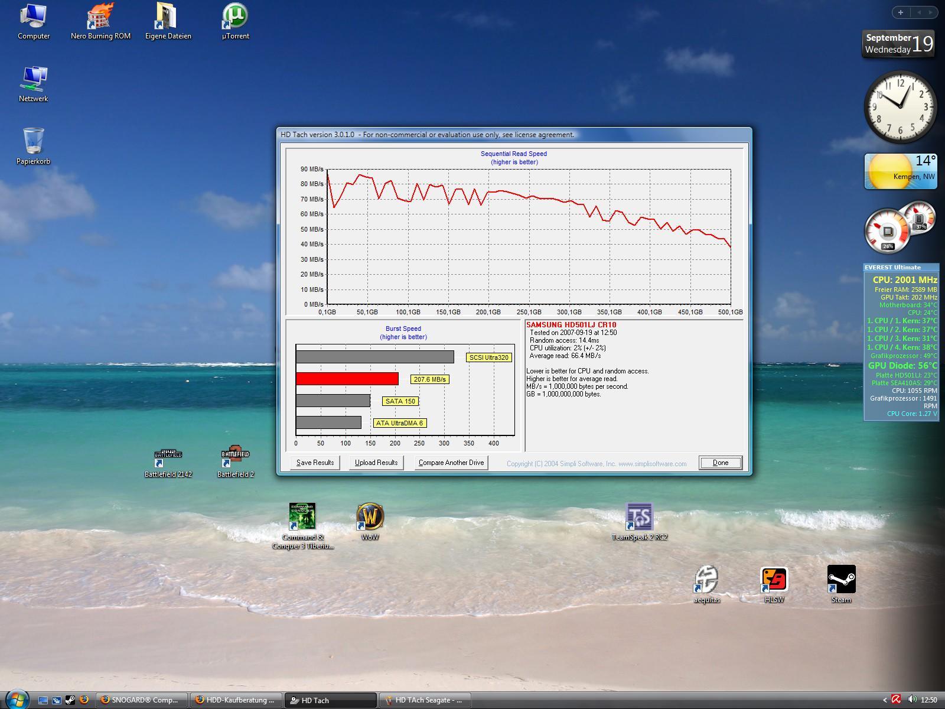
Task: Click the Platte HD501LJ: 23°C reading
Action: (907, 375)
